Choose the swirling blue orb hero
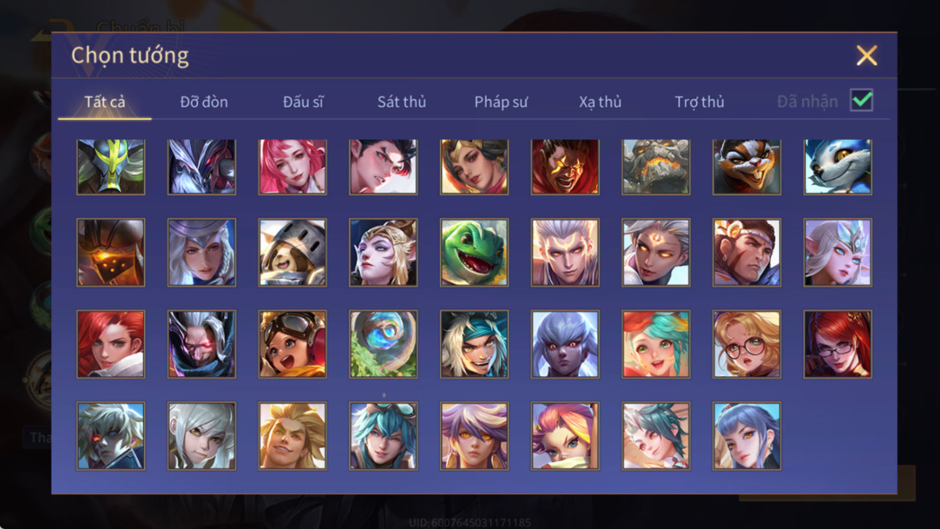The width and height of the screenshot is (940, 529). point(383,344)
